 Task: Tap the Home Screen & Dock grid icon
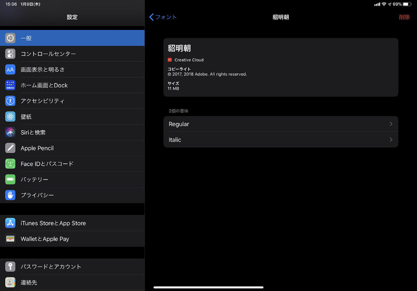[x=10, y=85]
